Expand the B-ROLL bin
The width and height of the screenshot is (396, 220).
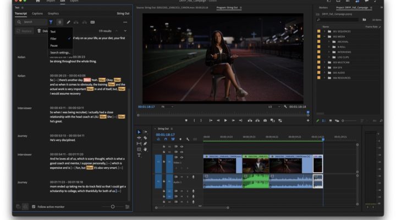329,47
